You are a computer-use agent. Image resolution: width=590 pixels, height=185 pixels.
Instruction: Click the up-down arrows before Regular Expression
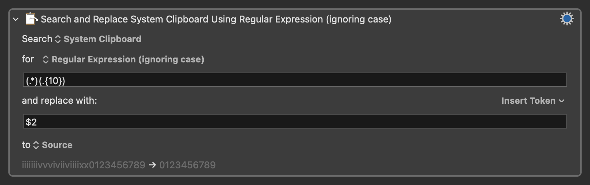pyautogui.click(x=46, y=59)
